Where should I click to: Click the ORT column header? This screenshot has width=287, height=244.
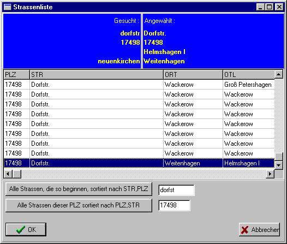click(193, 74)
